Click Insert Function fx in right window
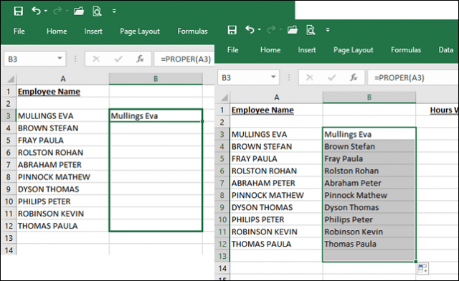 [354, 77]
